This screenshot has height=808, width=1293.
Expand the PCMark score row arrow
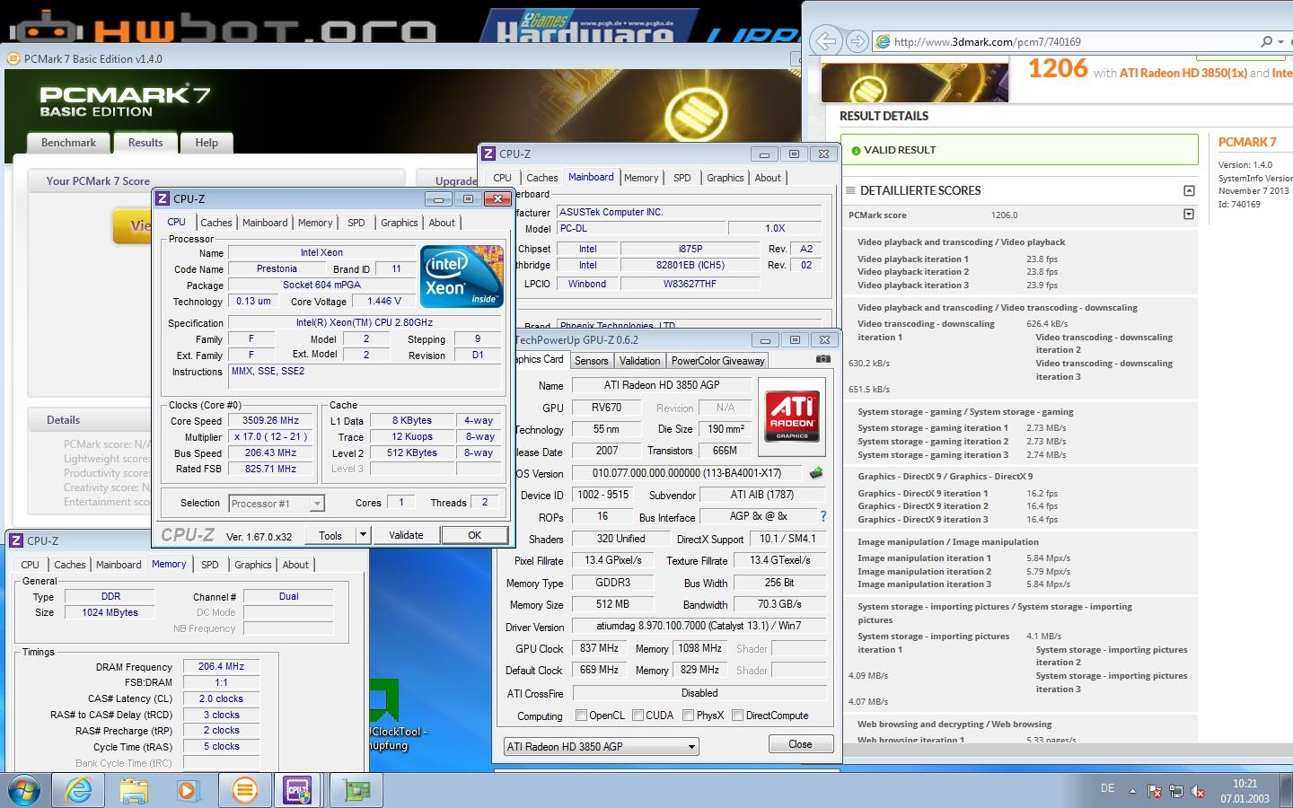1189,215
